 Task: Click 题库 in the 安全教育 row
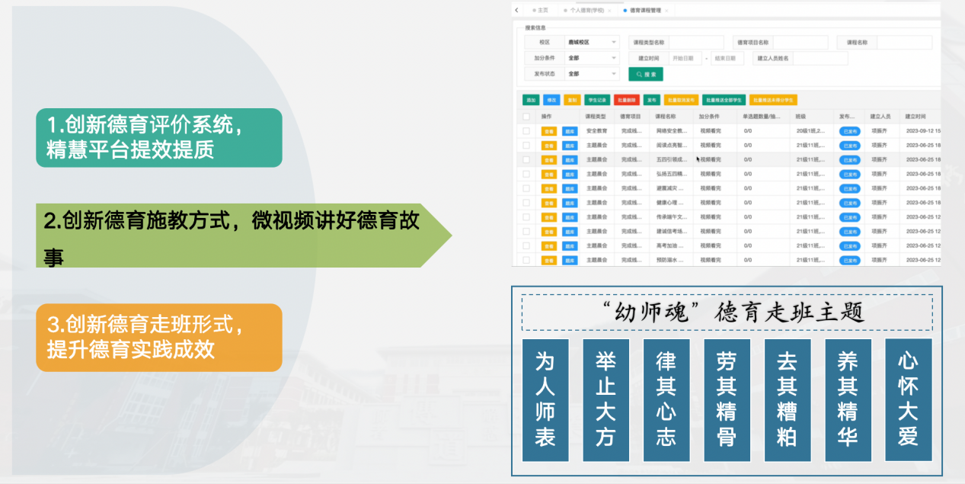[x=569, y=131]
